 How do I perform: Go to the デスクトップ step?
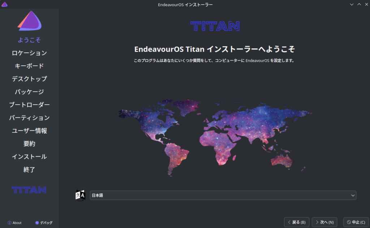pyautogui.click(x=29, y=79)
